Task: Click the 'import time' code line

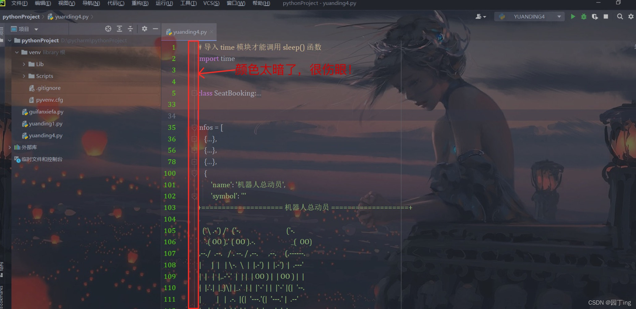Action: (216, 58)
